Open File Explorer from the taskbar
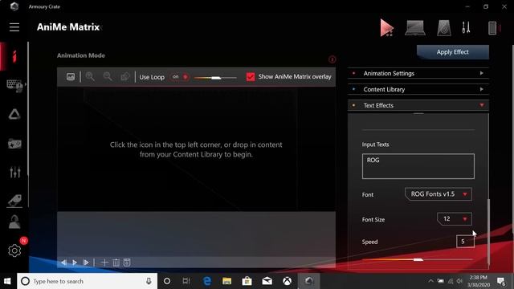 (226, 281)
